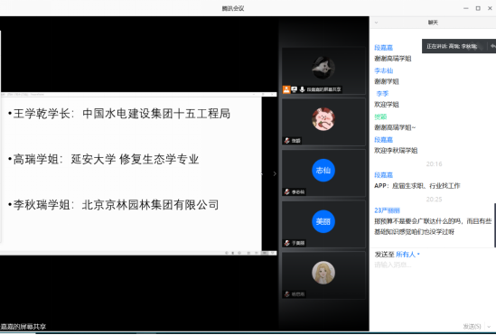Select the chat message 谢谢学姐

click(x=387, y=81)
